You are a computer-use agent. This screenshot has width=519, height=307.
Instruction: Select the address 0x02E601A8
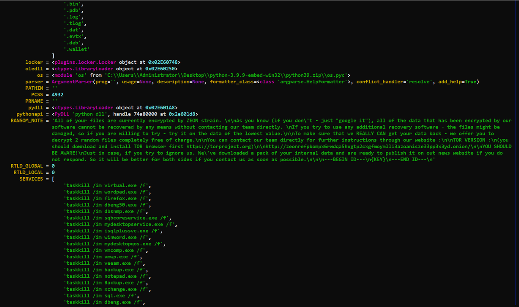click(160, 107)
